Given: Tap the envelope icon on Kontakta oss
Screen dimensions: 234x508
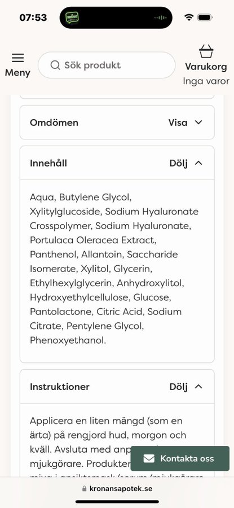Looking at the screenshot, I should (149, 458).
